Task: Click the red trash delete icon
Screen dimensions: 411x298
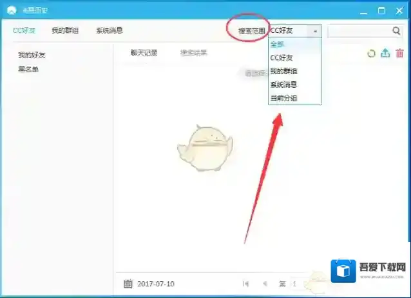Action: (x=399, y=53)
